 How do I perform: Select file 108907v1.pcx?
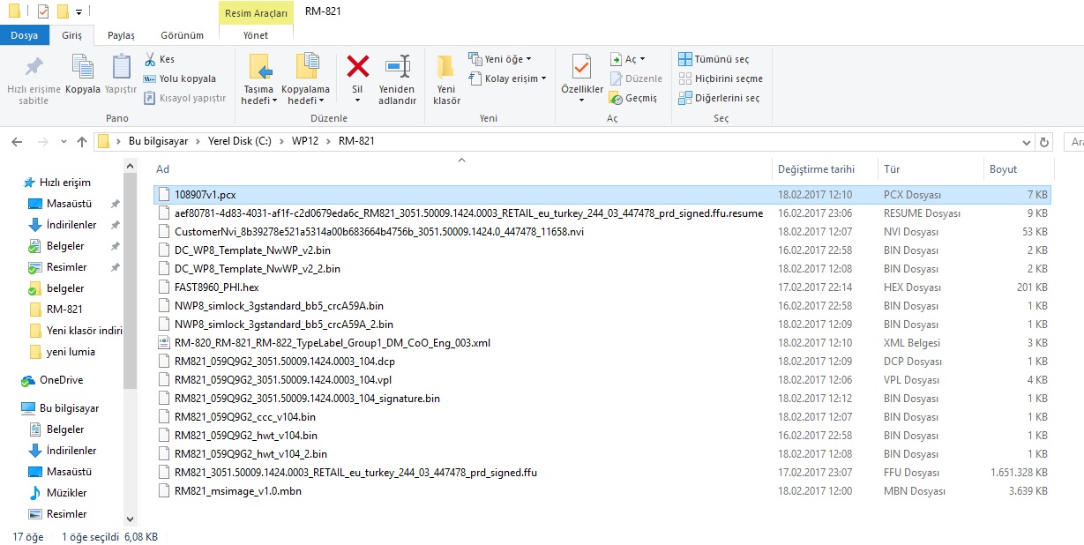(602, 194)
